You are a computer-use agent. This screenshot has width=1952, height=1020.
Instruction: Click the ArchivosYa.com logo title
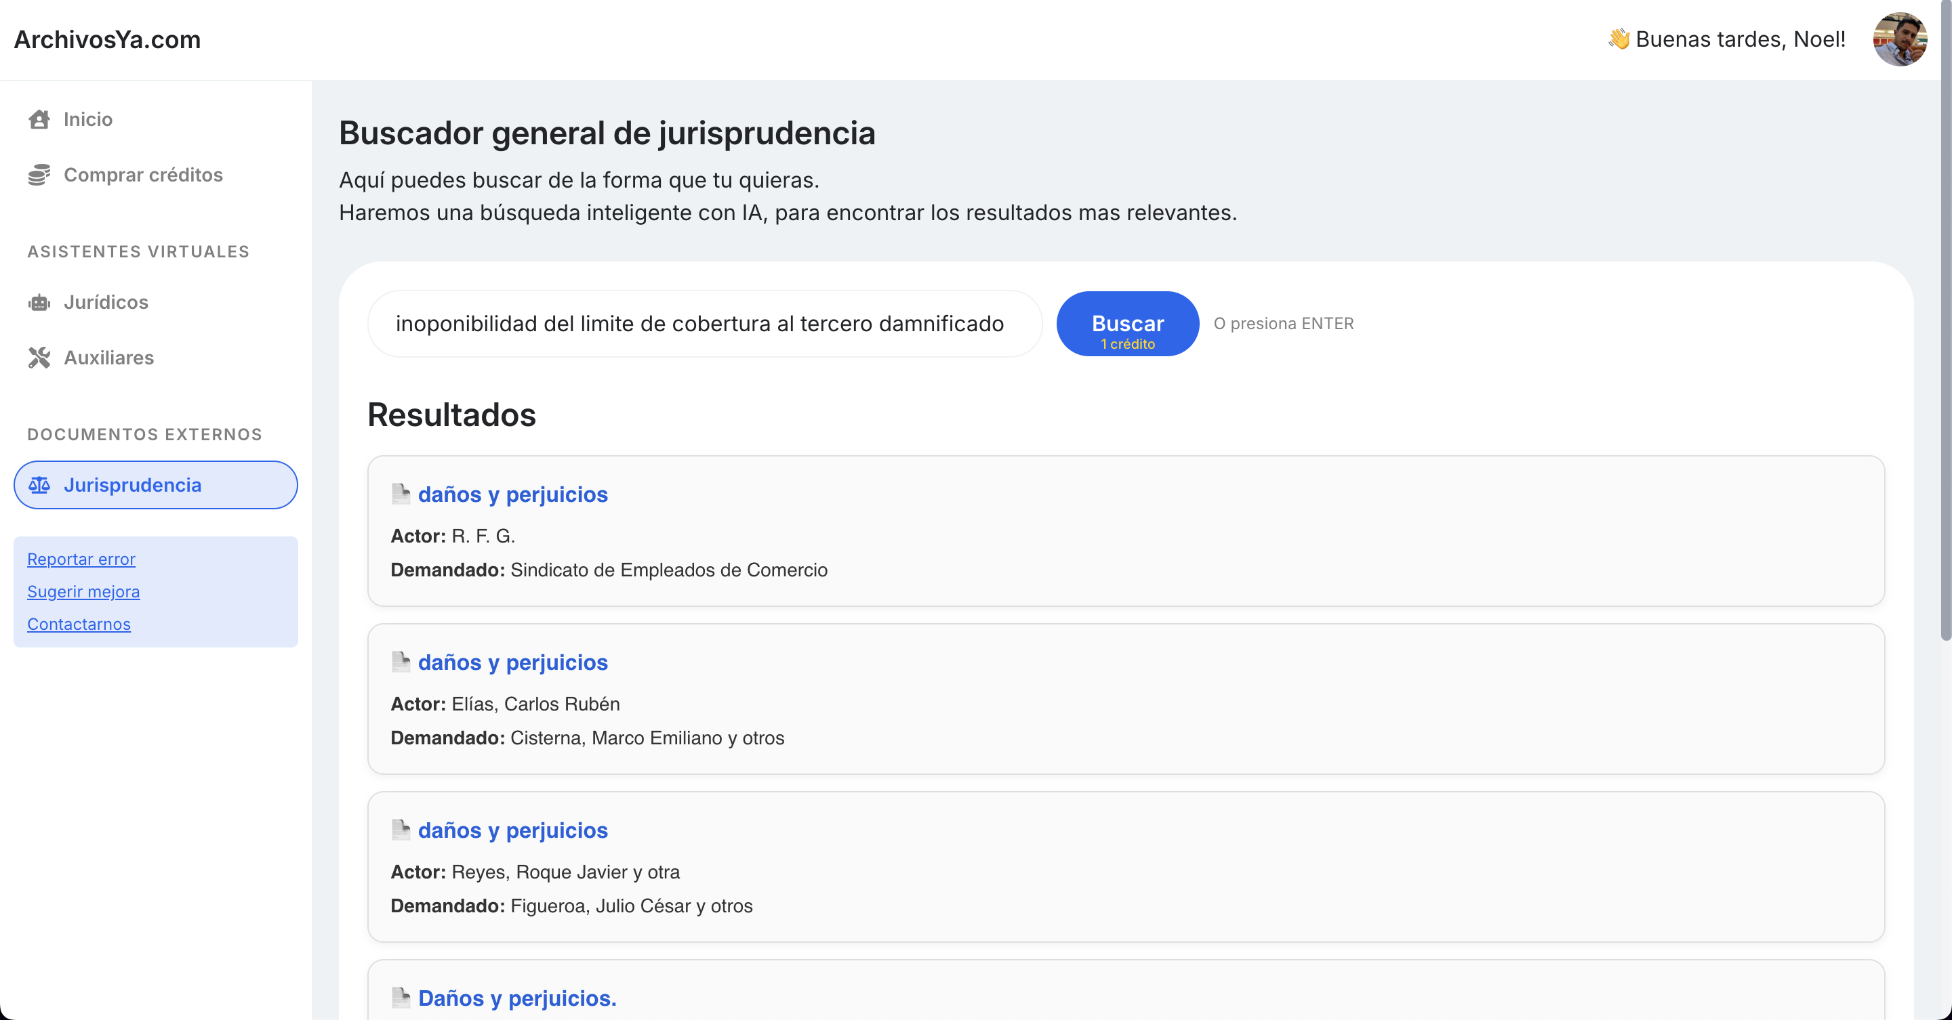pyautogui.click(x=108, y=39)
